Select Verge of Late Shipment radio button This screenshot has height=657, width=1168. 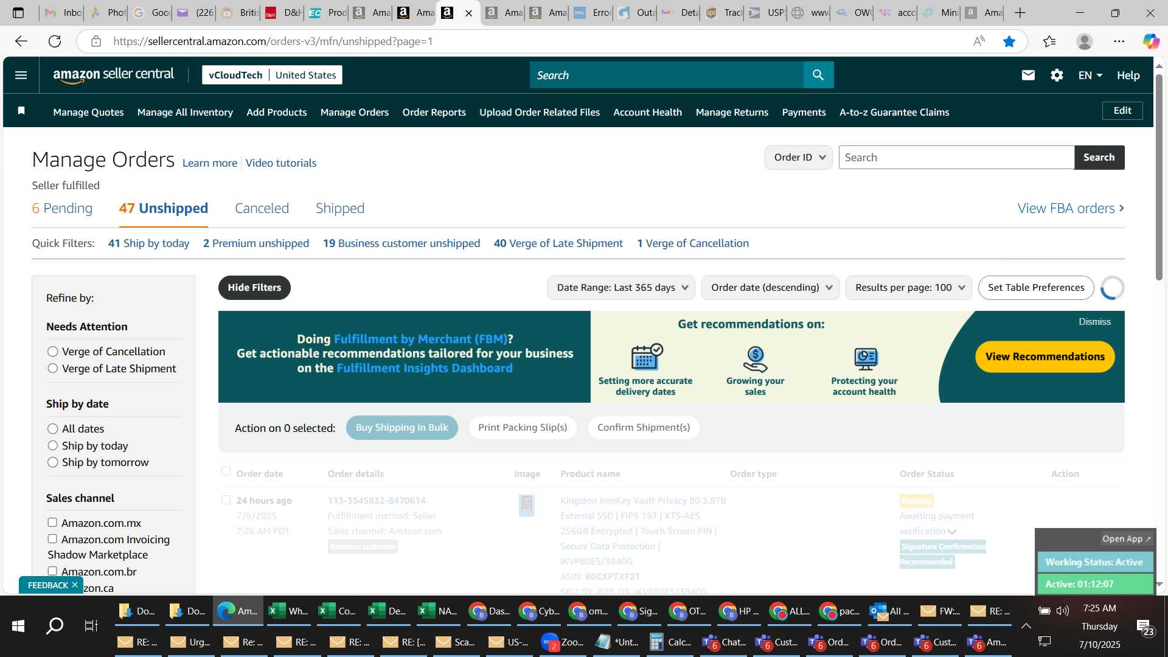coord(53,369)
